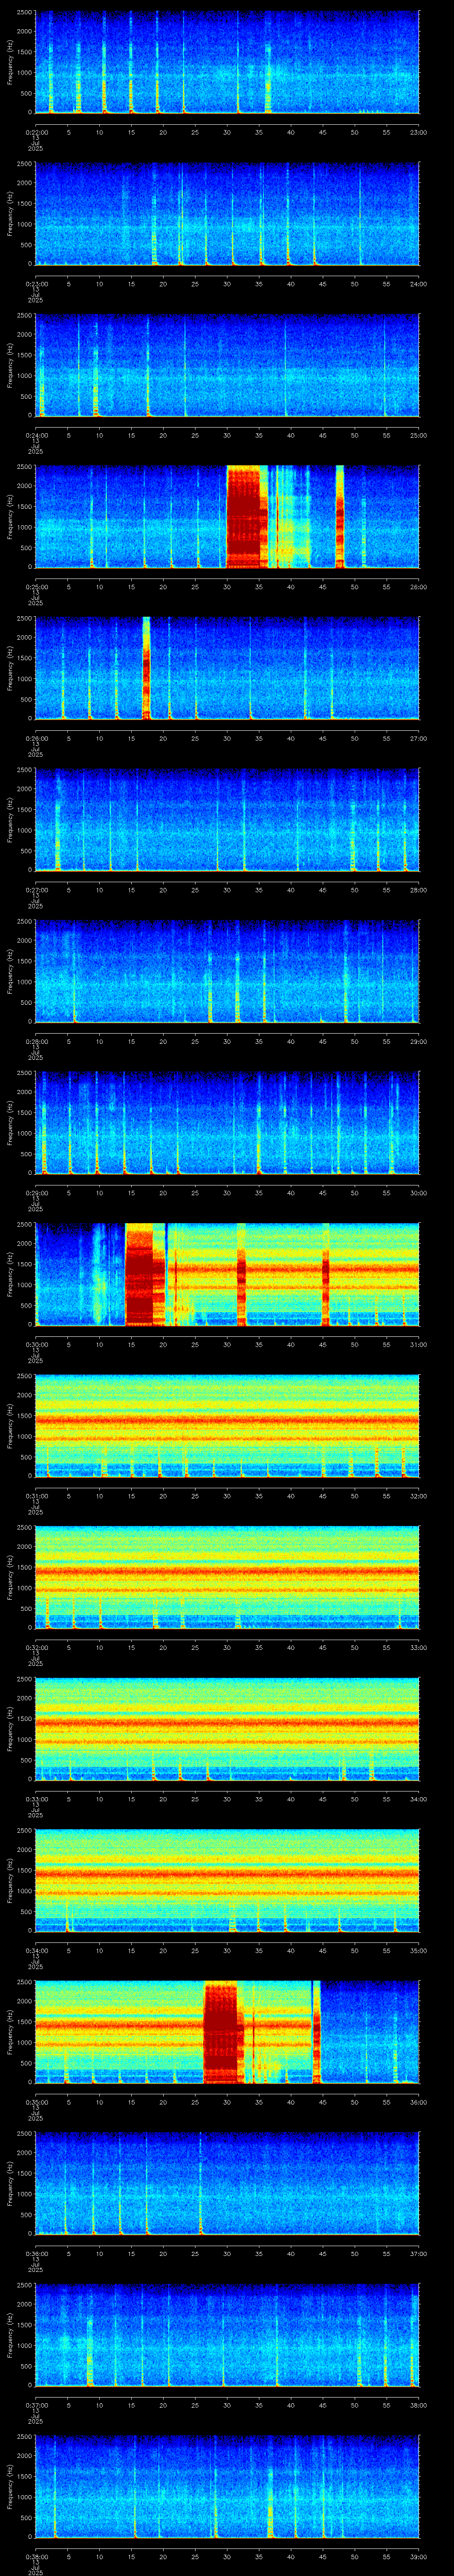The height and width of the screenshot is (2576, 454).
Task: Click the spectrogram panel starting at 0:24:00
Action: pos(227,365)
